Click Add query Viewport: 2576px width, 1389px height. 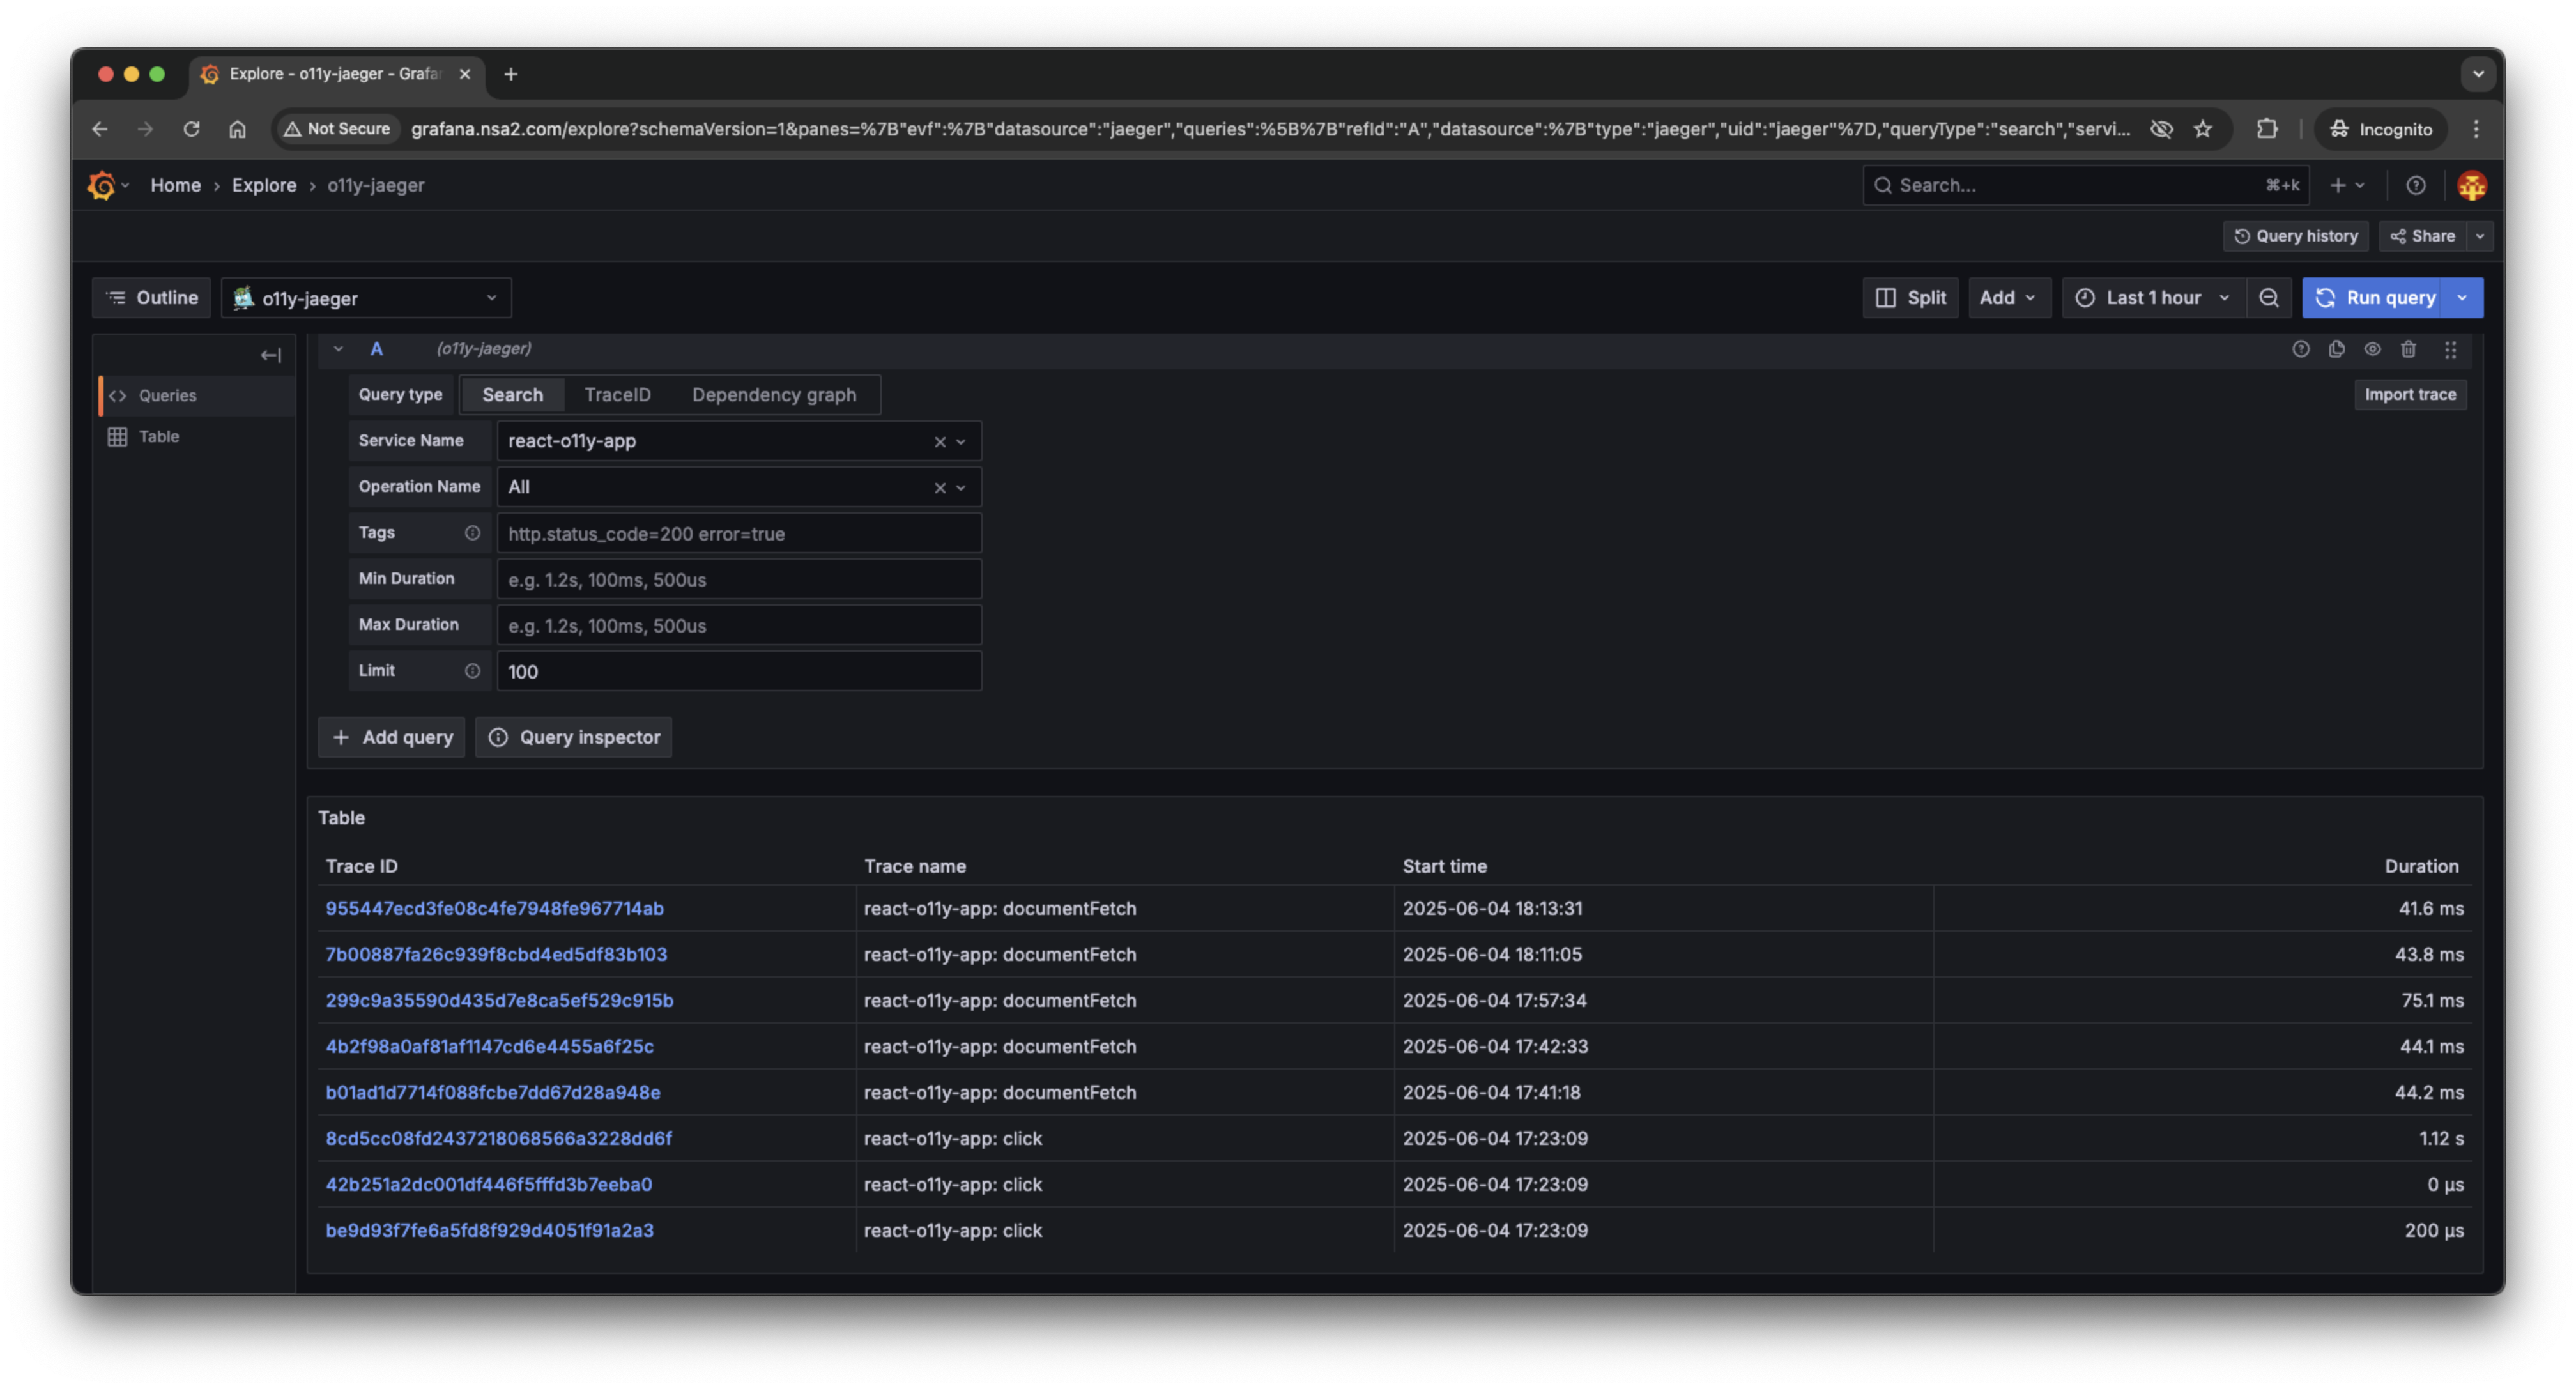click(x=392, y=737)
